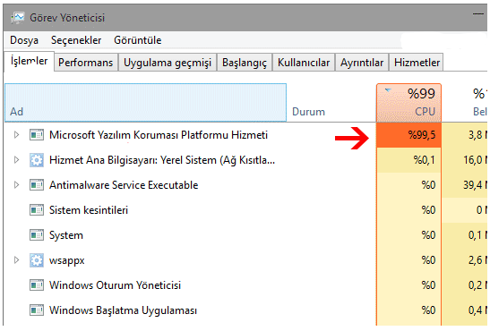Screen dimensions: 490x331
Task: Click the %0,1 CPU value cell
Action: point(408,160)
